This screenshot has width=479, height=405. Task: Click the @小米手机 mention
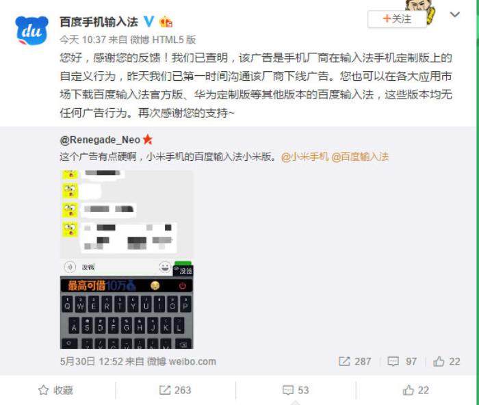[305, 157]
